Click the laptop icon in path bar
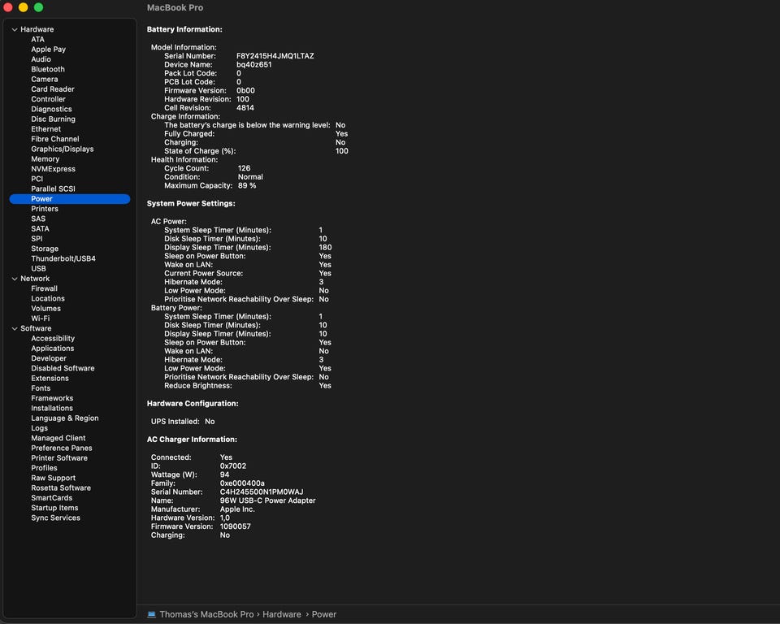The height and width of the screenshot is (624, 780). [151, 614]
